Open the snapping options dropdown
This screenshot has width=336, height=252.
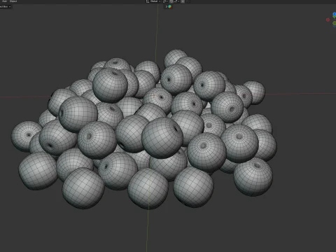pos(176,1)
